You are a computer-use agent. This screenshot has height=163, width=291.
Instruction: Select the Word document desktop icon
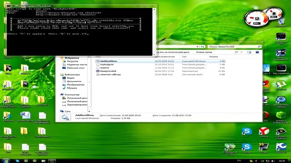coord(25,117)
